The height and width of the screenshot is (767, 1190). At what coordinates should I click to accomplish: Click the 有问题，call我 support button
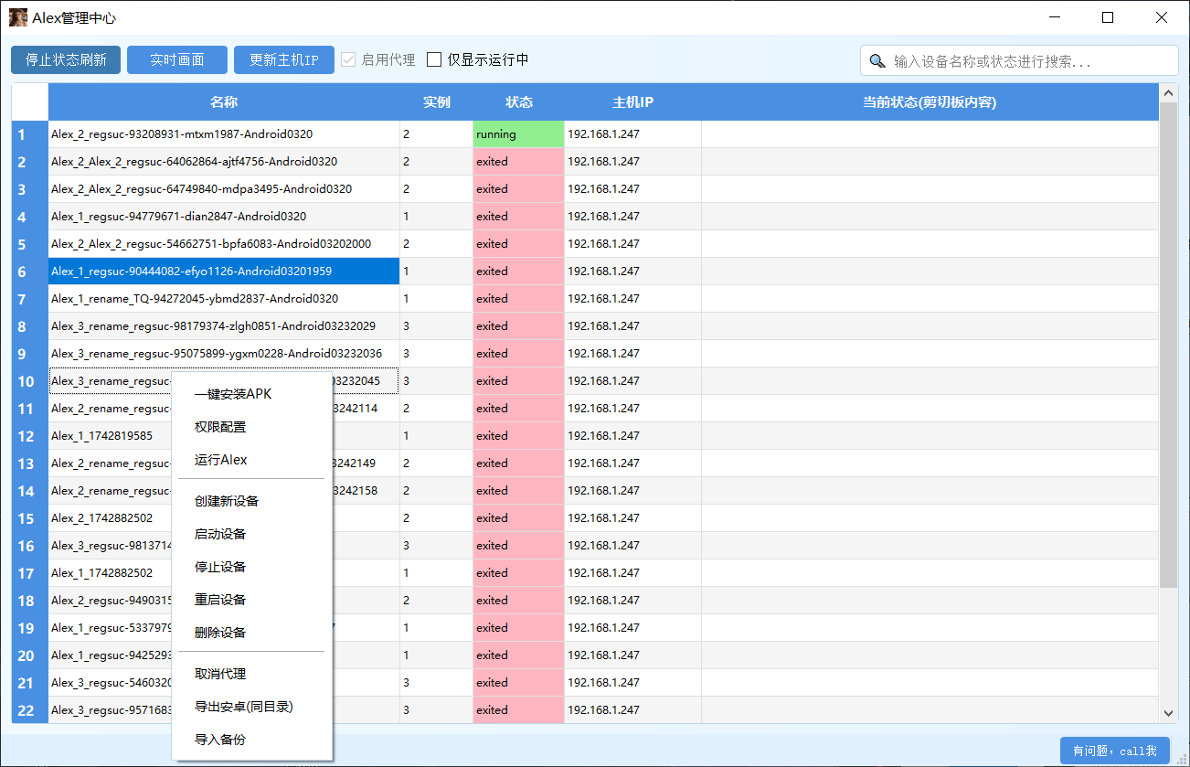point(1114,750)
